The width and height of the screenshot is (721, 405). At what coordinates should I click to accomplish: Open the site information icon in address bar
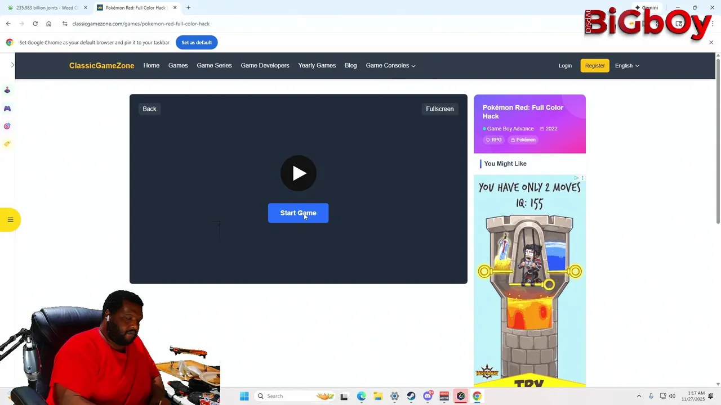[x=65, y=24]
